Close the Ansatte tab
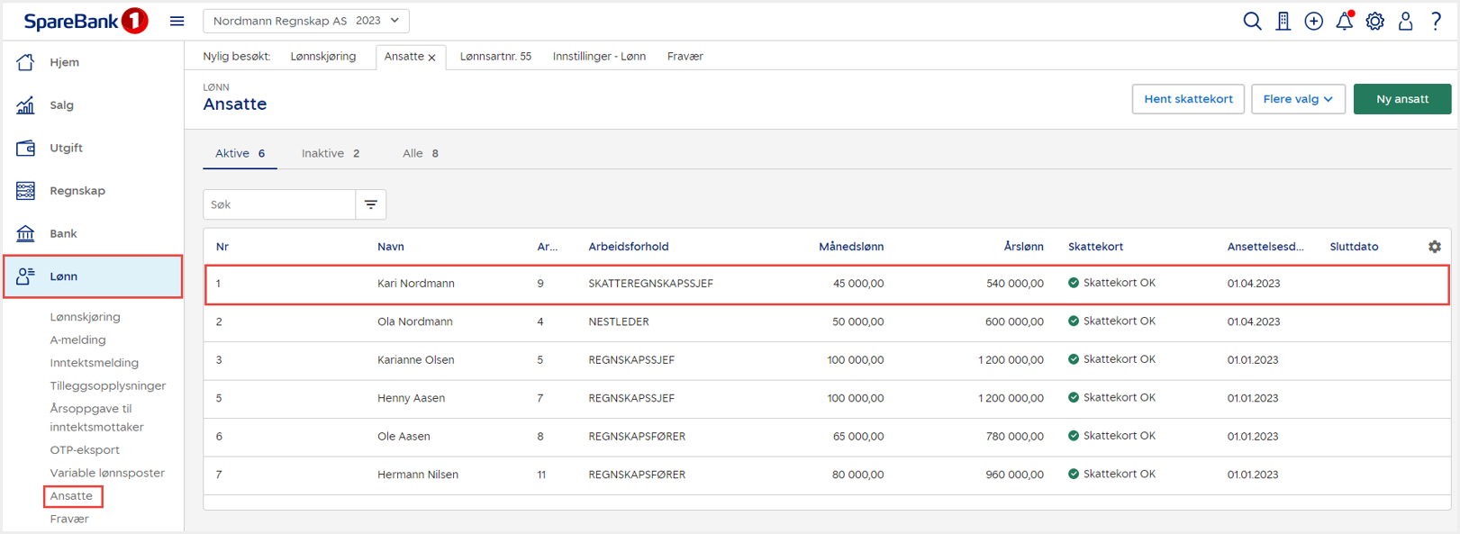Screen dimensions: 1460x534 point(432,58)
